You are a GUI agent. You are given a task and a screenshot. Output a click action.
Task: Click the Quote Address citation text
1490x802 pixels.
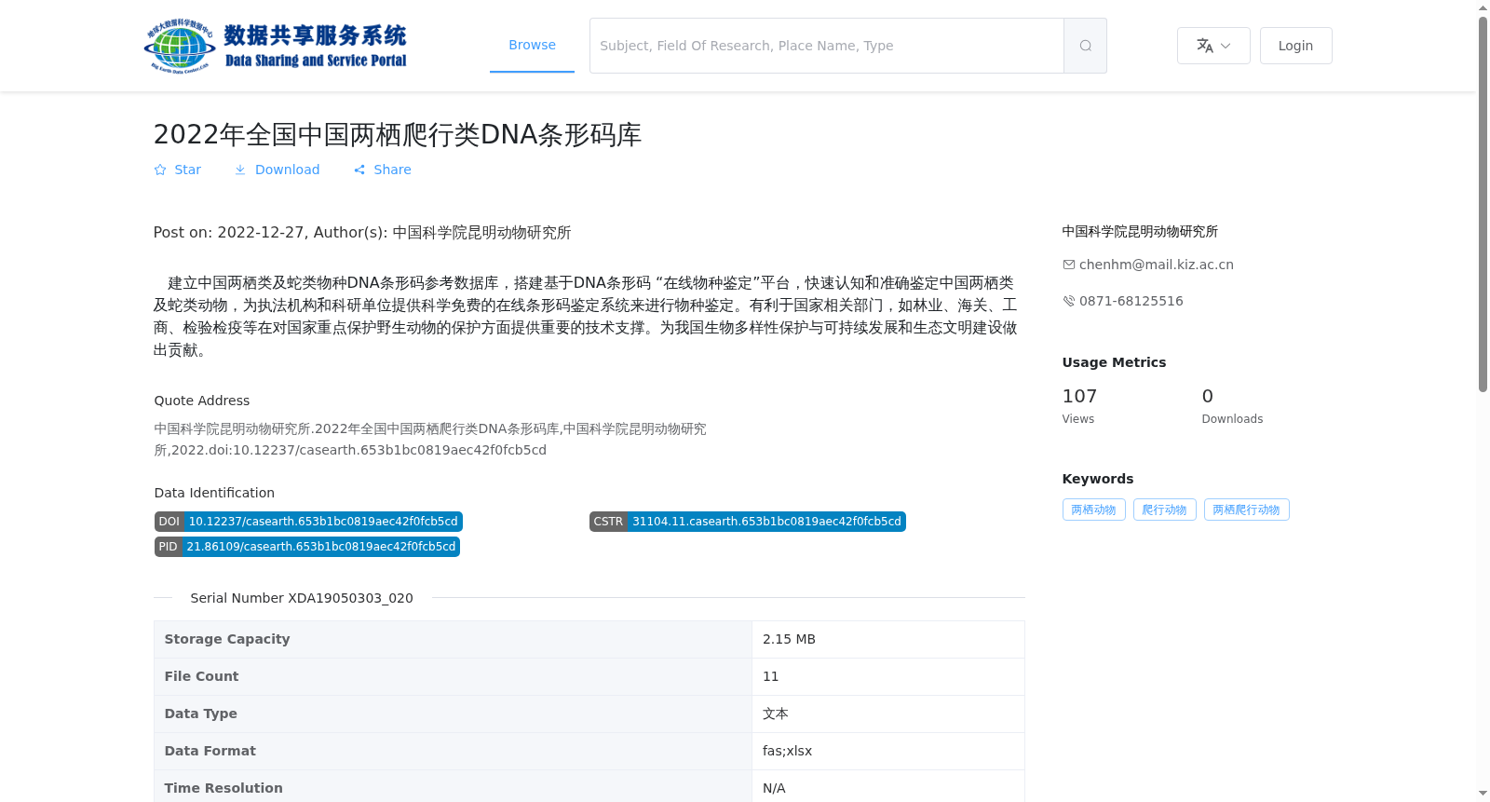point(430,440)
